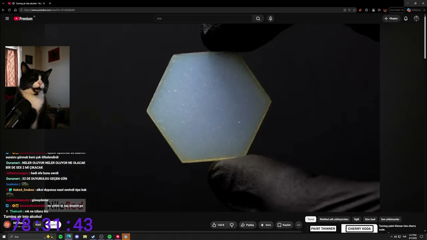Open the first Spotify taskbar icon
The width and height of the screenshot is (427, 240).
60,237
